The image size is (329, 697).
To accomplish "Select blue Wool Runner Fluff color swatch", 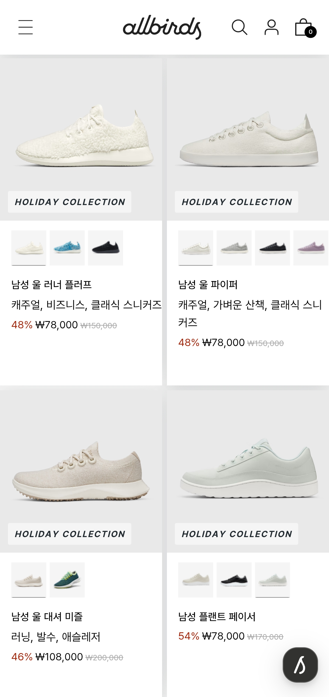I will click(x=67, y=248).
